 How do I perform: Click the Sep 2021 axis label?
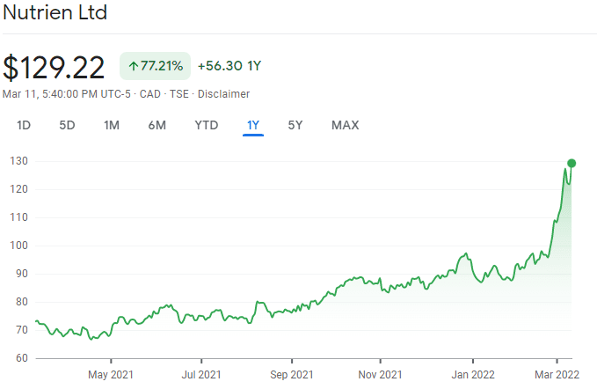click(291, 374)
